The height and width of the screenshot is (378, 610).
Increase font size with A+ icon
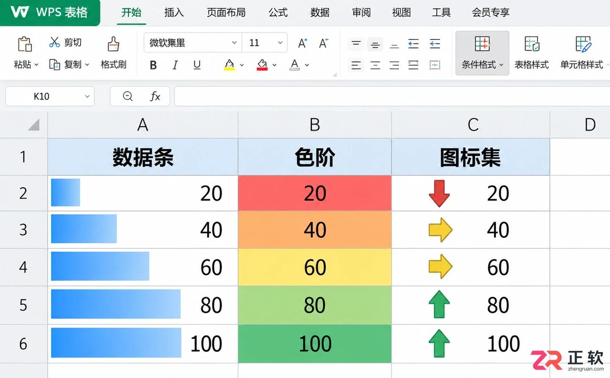(x=302, y=43)
